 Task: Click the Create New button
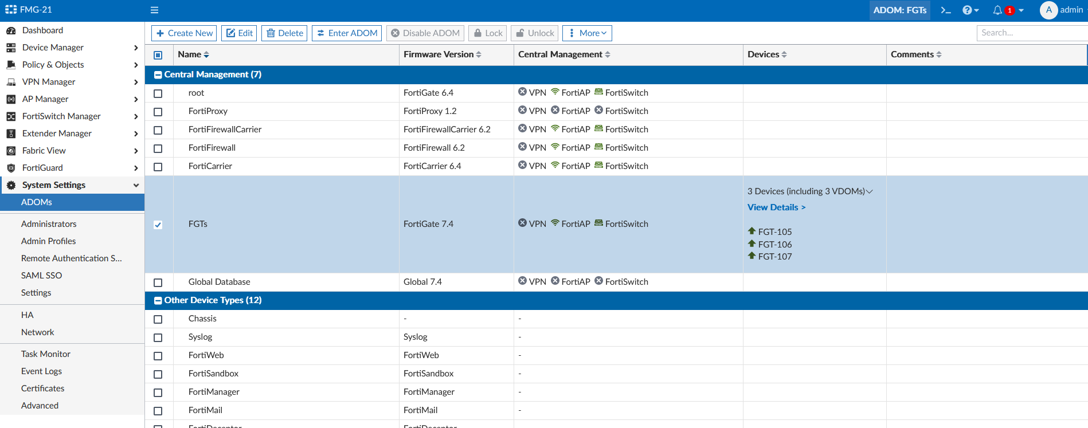(x=184, y=33)
